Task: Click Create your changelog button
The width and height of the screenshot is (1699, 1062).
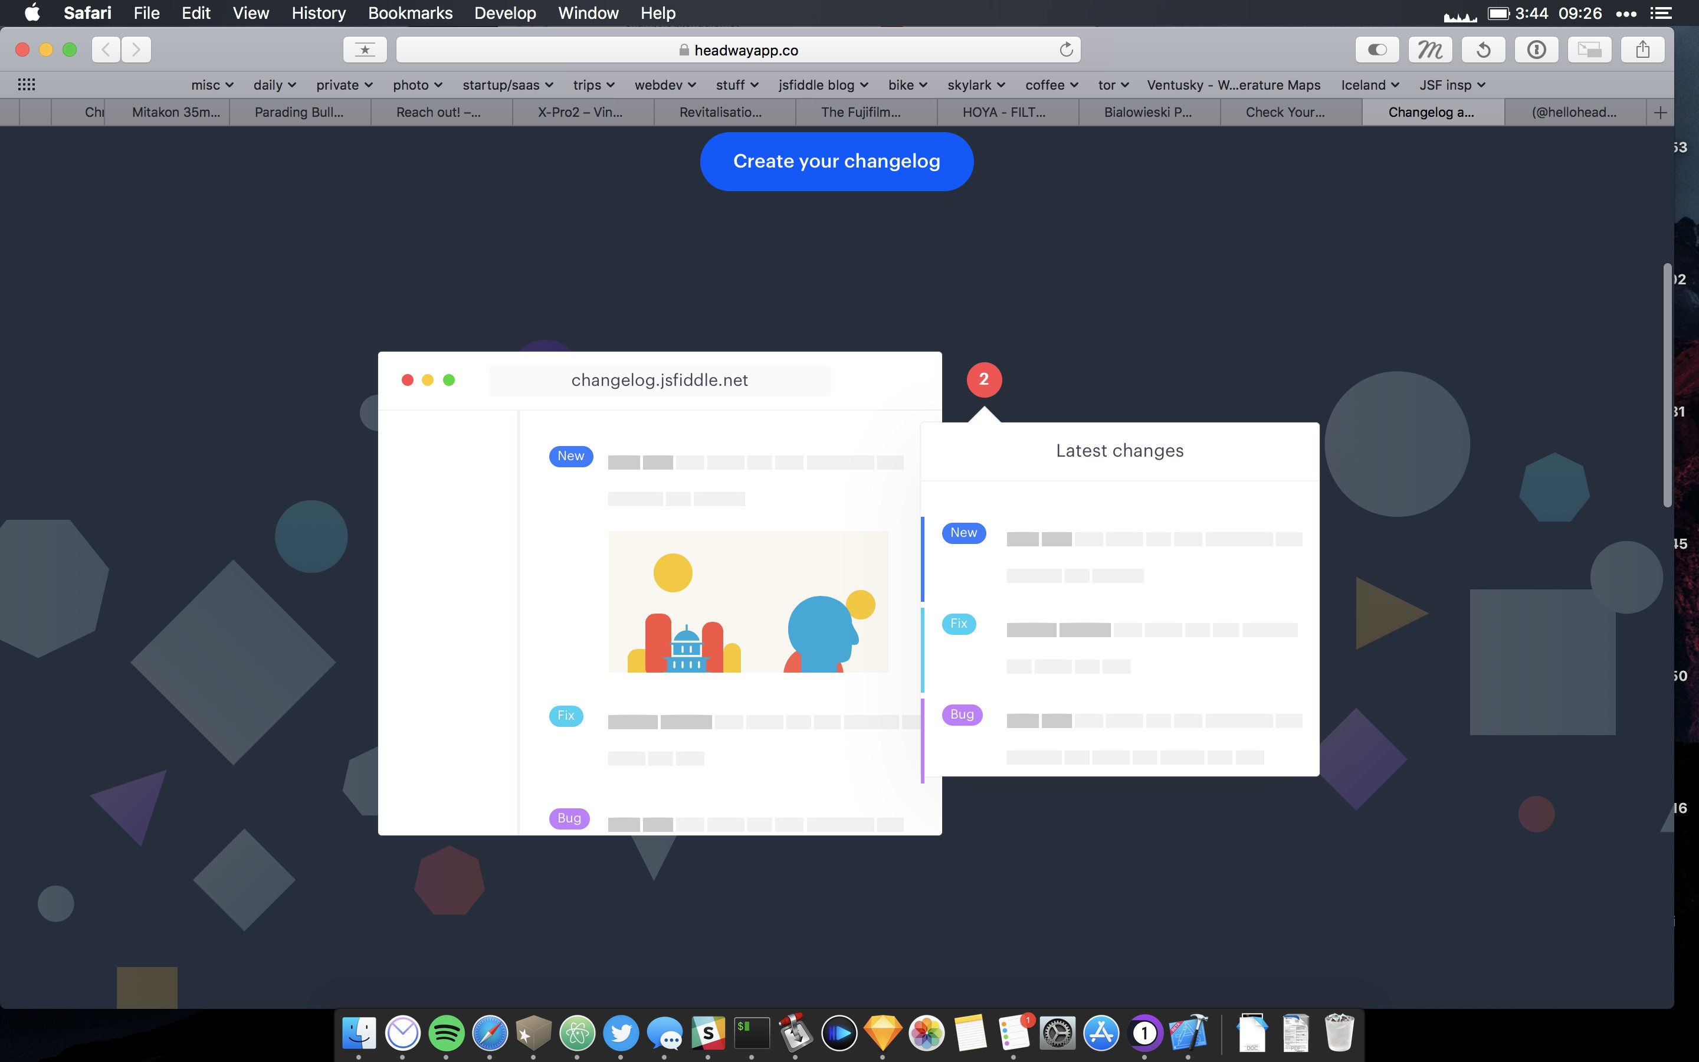Action: coord(836,161)
